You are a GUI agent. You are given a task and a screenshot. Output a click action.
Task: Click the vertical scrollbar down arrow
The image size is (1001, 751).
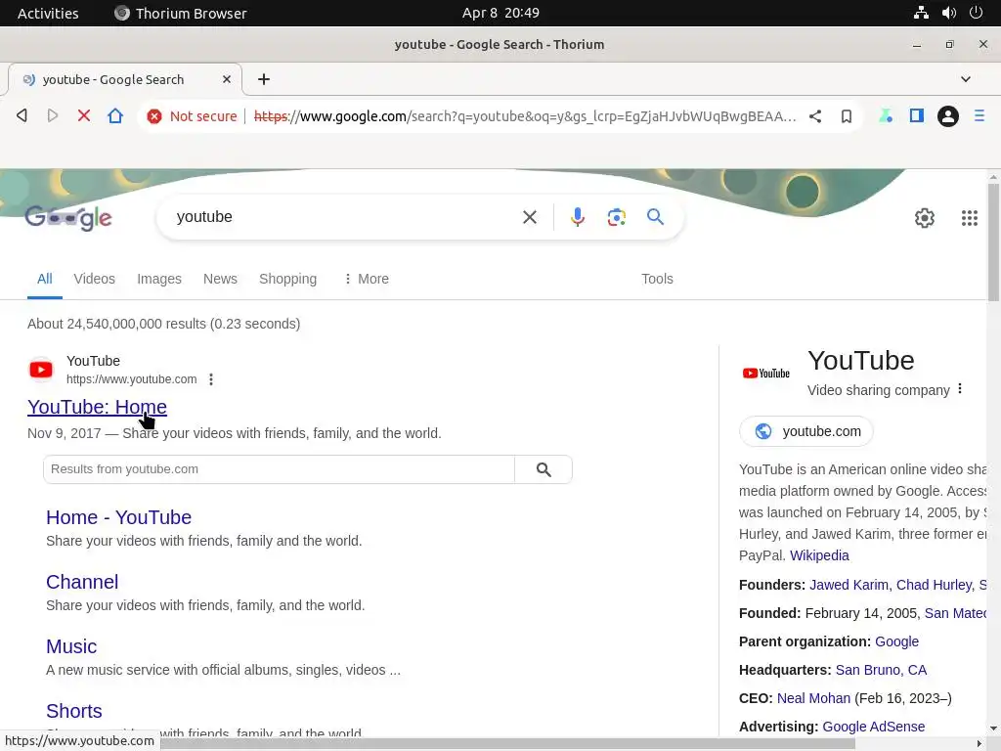pyautogui.click(x=993, y=728)
